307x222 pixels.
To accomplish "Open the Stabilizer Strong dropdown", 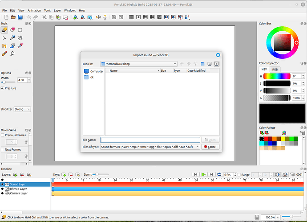I will (x=22, y=109).
